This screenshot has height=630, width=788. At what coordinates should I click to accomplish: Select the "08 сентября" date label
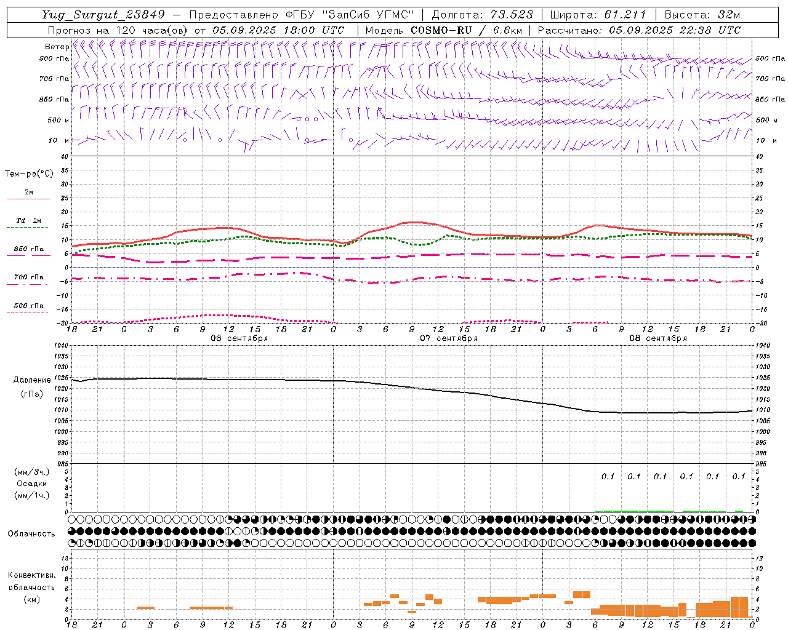coord(658,338)
